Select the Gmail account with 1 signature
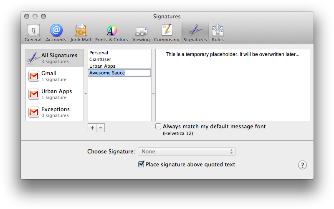Image resolution: width=334 pixels, height=209 pixels. [55, 76]
